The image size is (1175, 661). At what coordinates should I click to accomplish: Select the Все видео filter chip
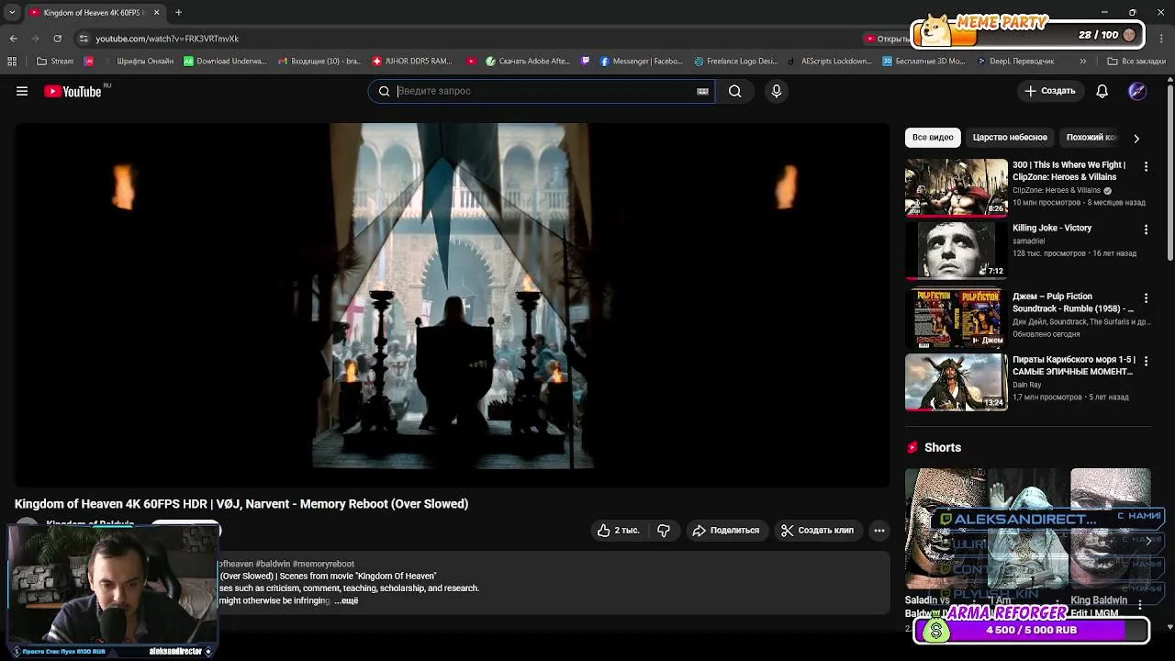pyautogui.click(x=933, y=137)
